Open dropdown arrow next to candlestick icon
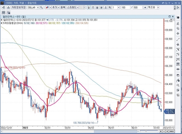 pyautogui.click(x=50, y=8)
